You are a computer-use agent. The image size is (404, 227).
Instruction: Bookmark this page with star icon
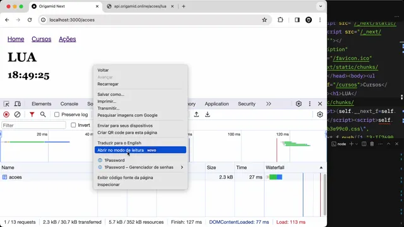[264, 20]
